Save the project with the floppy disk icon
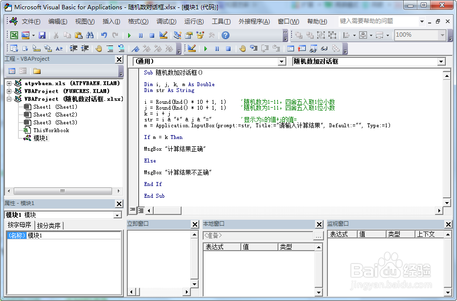 pos(42,35)
